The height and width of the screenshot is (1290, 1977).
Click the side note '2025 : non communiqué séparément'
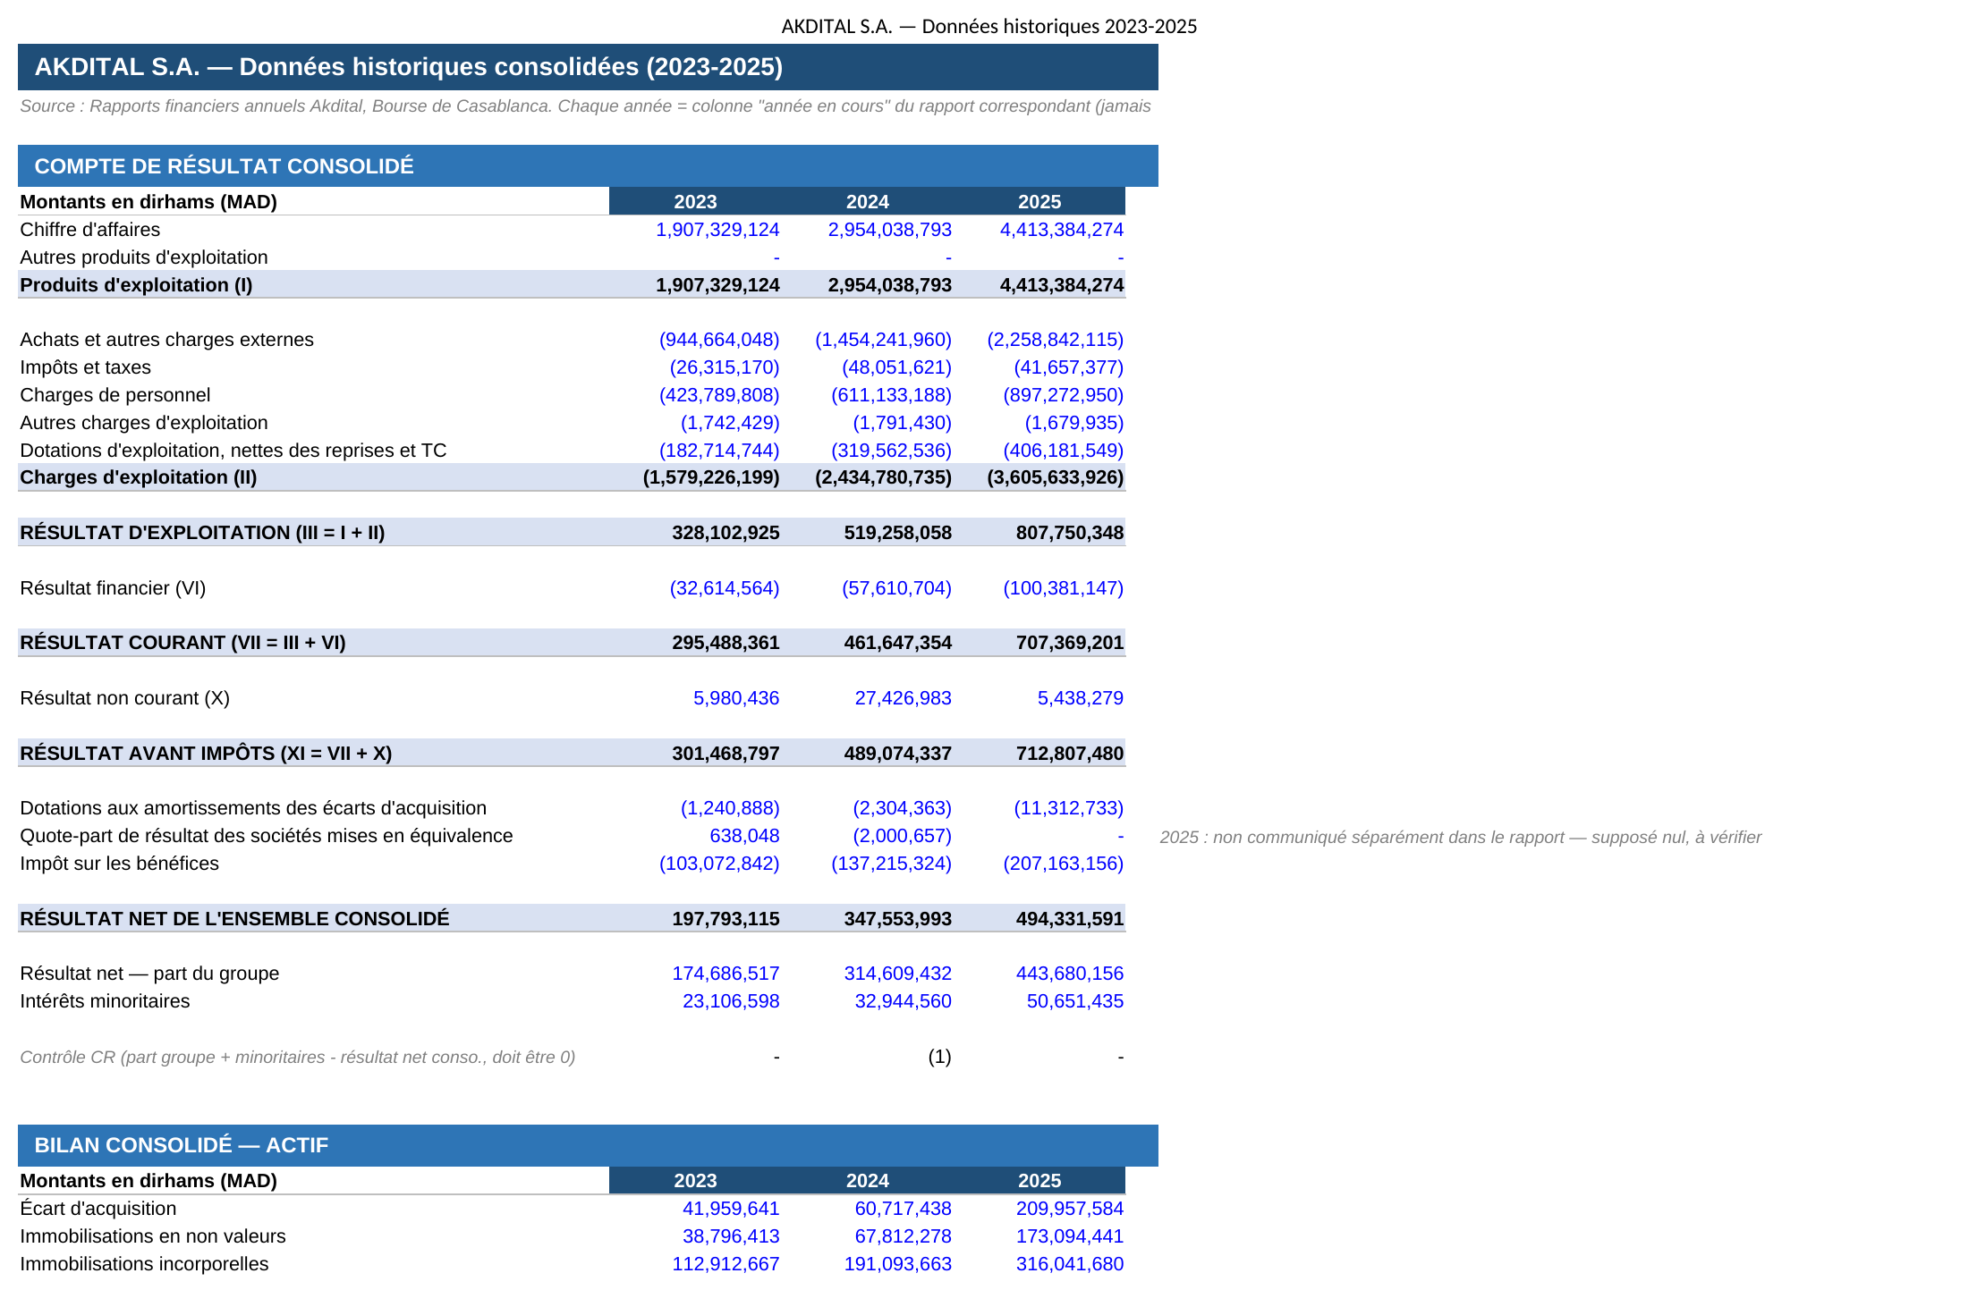[1461, 838]
